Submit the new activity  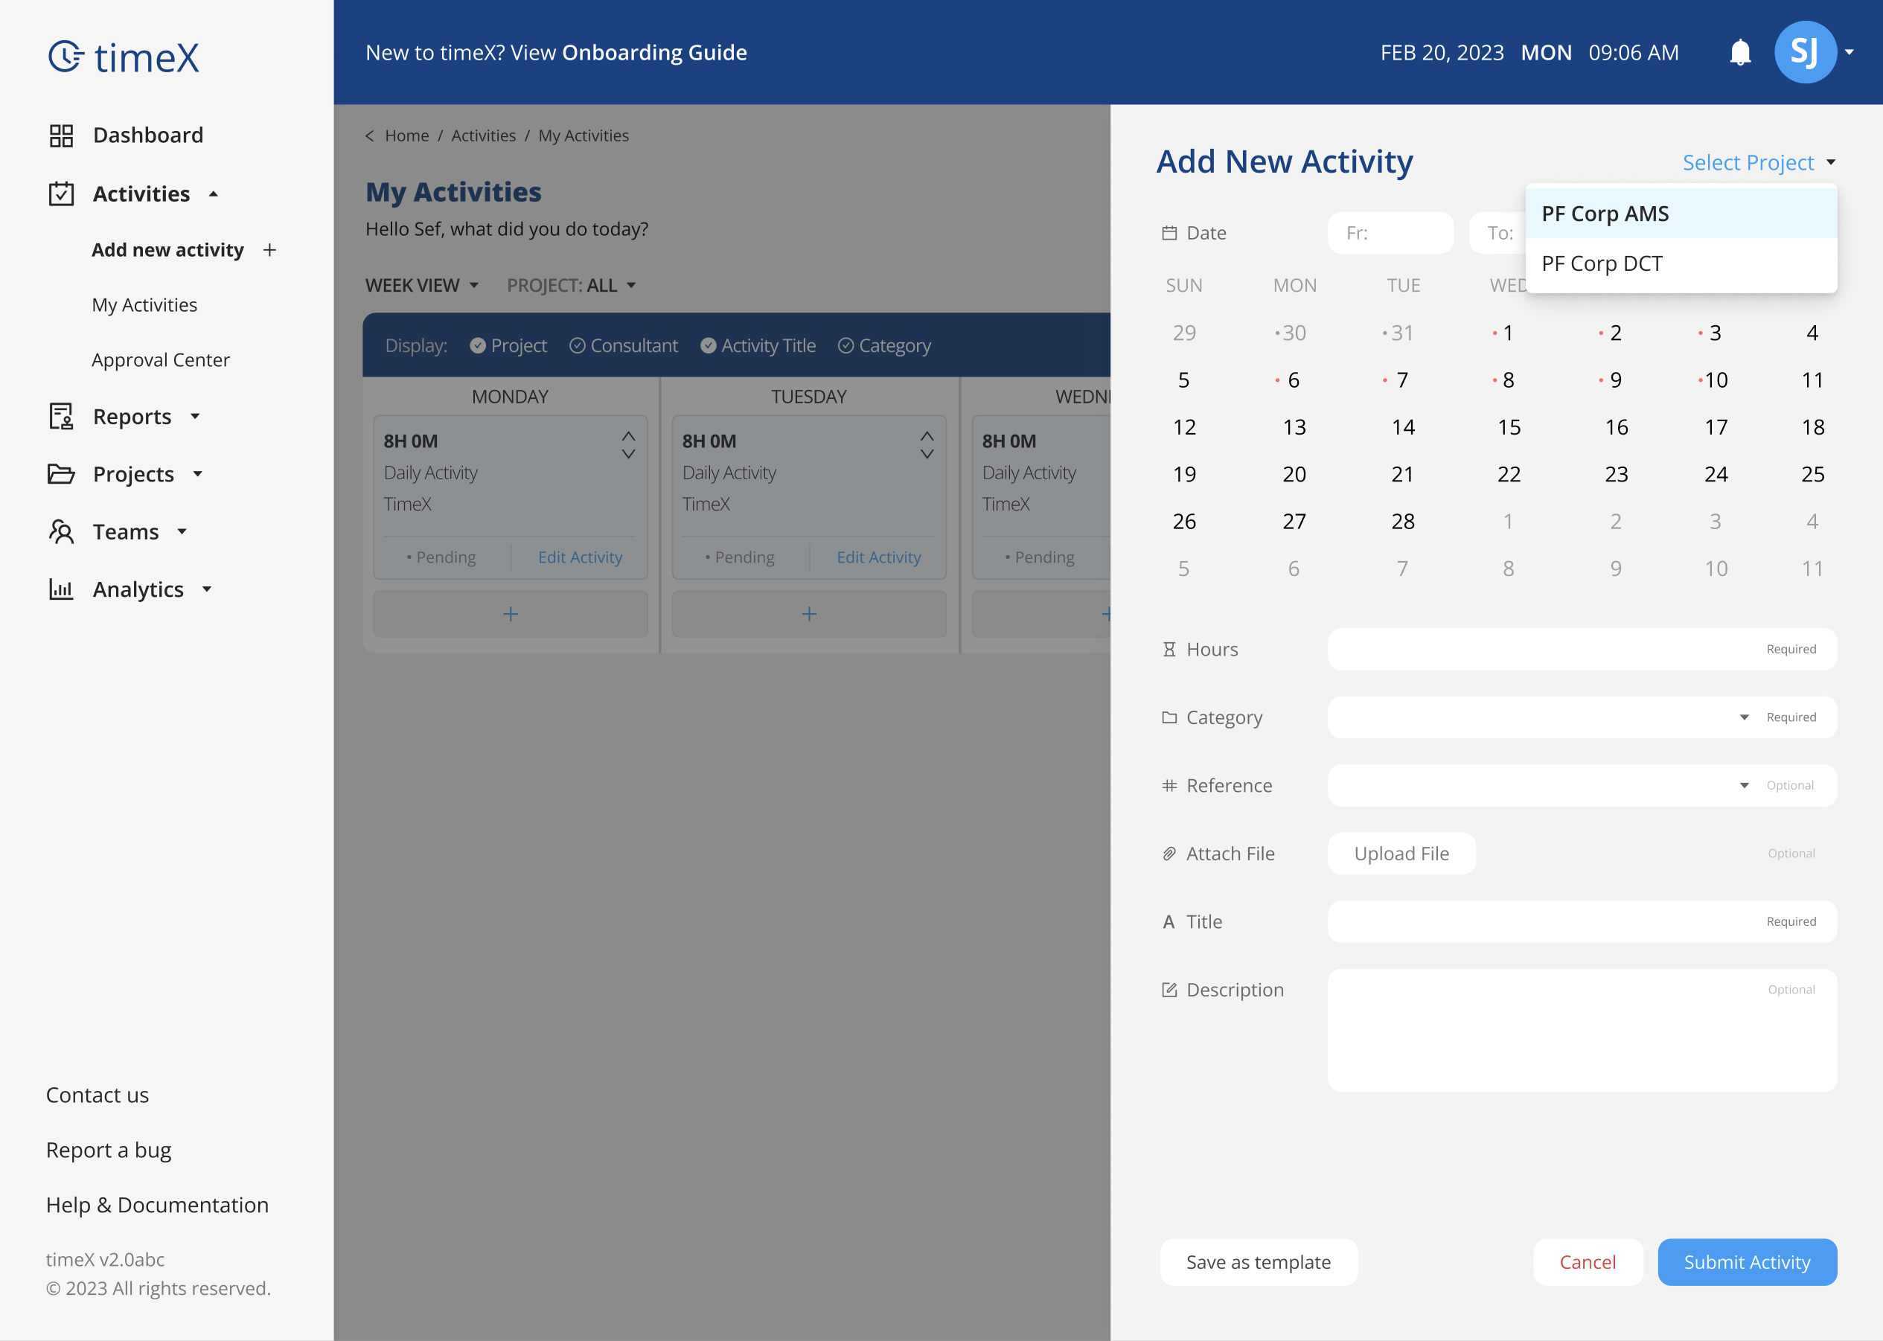point(1747,1261)
